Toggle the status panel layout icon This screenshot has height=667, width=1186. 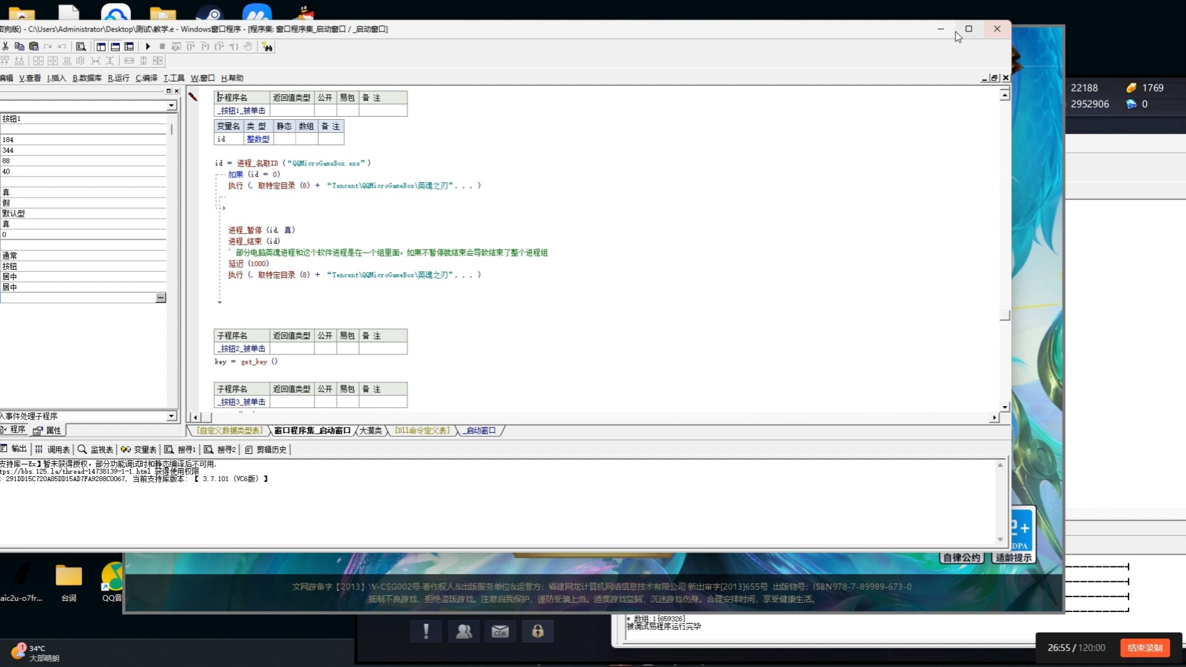pyautogui.click(x=115, y=46)
